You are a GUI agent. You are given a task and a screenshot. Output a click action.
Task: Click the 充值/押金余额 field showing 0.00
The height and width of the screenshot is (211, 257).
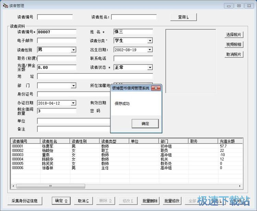click(x=57, y=68)
